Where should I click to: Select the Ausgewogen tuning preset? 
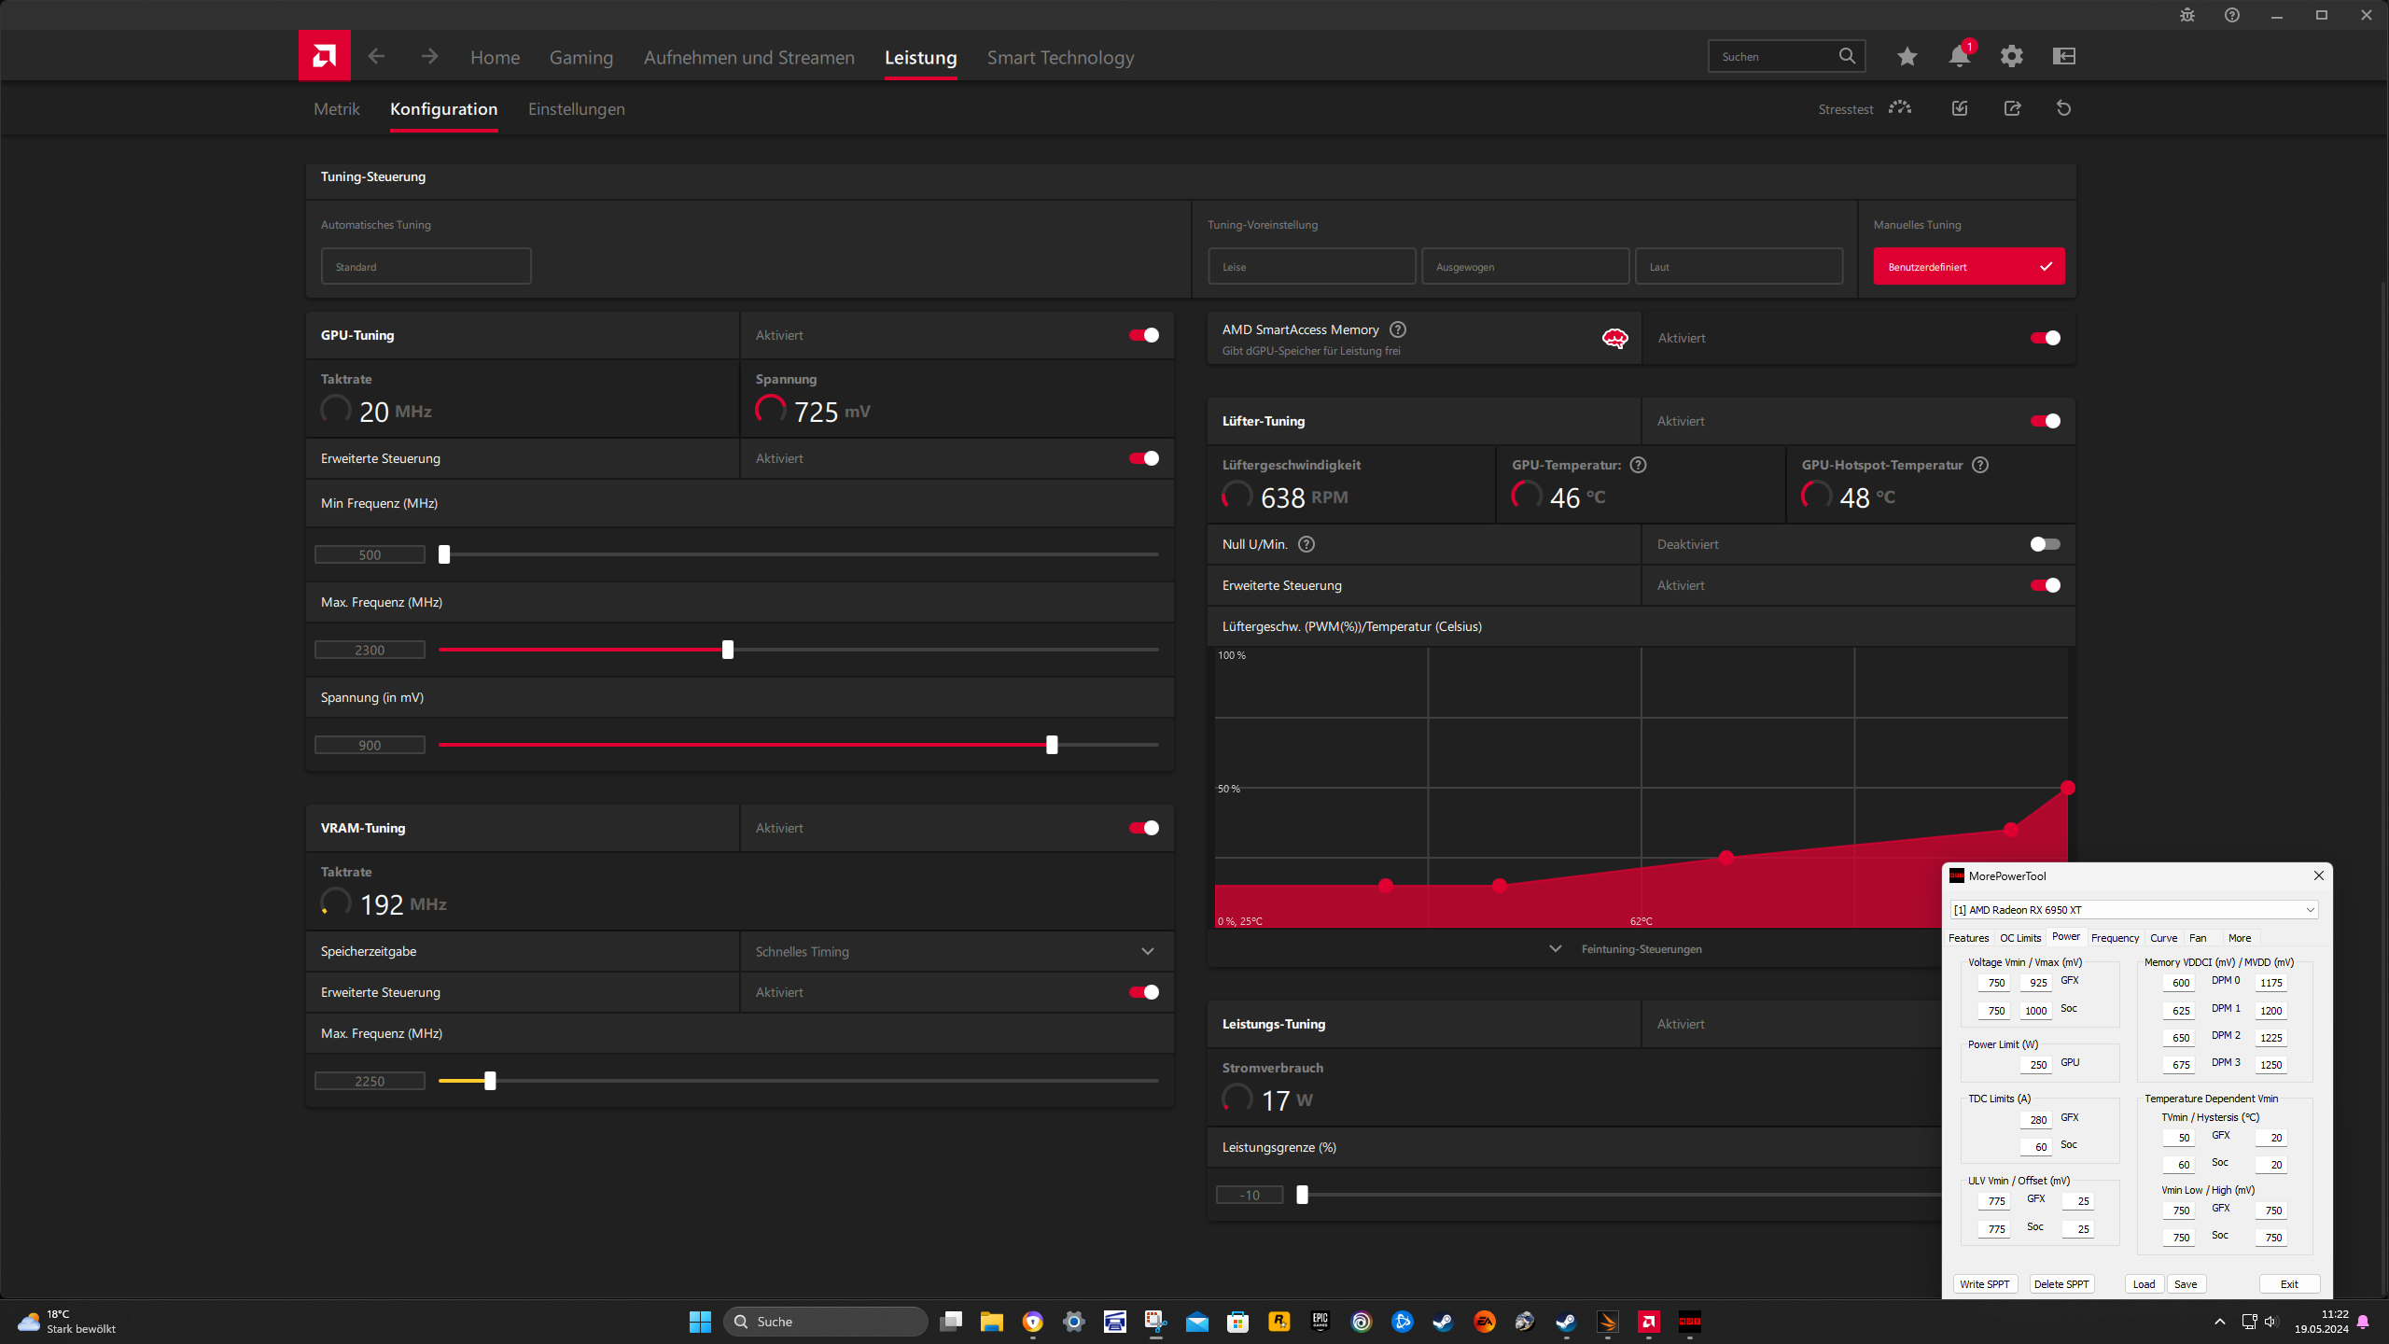point(1525,267)
